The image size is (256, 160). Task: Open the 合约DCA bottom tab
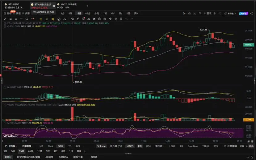tap(63, 157)
